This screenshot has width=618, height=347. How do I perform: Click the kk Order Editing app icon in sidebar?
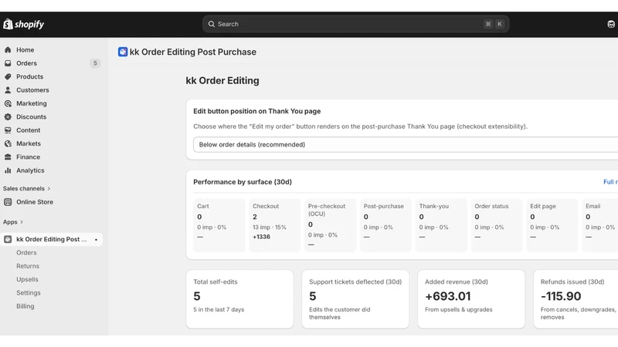tap(8, 239)
